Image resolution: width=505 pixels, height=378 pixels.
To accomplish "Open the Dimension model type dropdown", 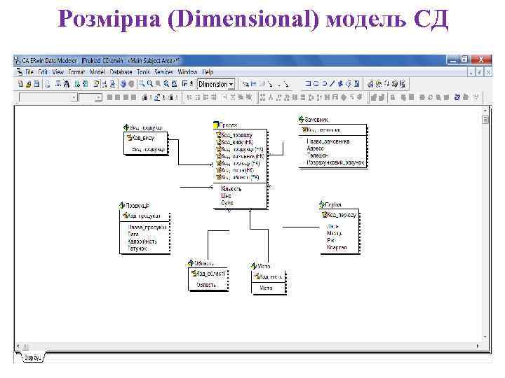I will coord(231,84).
